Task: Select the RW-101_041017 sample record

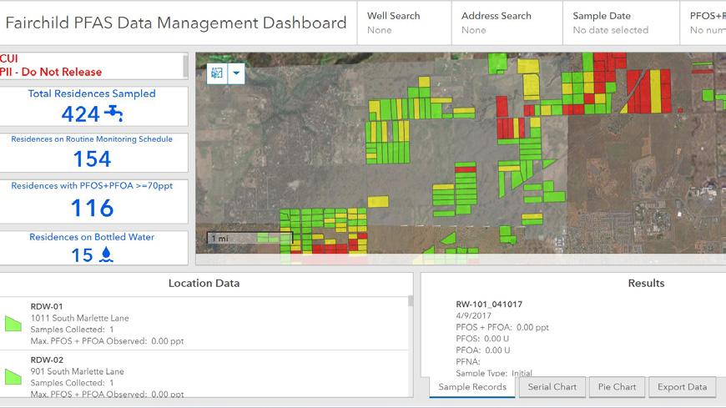Action: pos(489,305)
